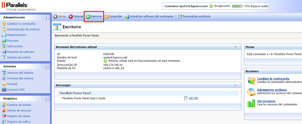Click the Suspender orange icon

tap(107, 17)
